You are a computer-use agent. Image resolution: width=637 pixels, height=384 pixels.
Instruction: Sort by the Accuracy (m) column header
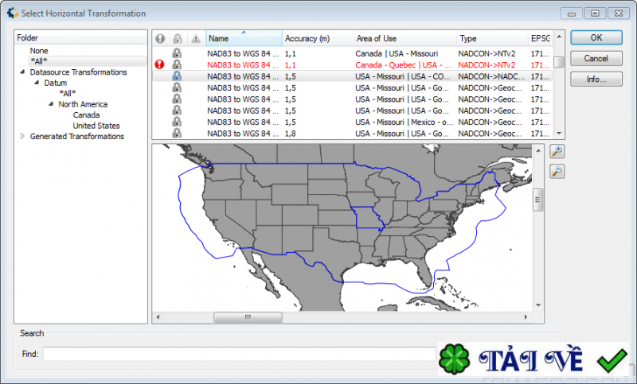tap(318, 38)
